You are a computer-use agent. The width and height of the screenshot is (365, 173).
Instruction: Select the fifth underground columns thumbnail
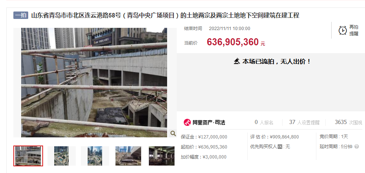point(162,156)
